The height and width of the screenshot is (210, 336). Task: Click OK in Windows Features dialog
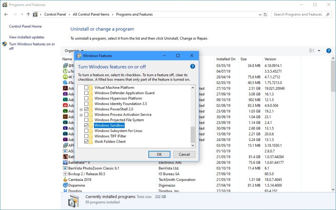pos(159,154)
